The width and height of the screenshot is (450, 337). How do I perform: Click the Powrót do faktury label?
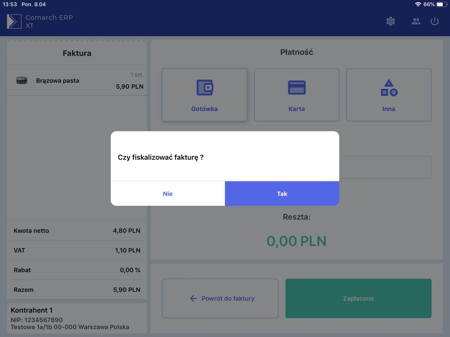coord(228,298)
